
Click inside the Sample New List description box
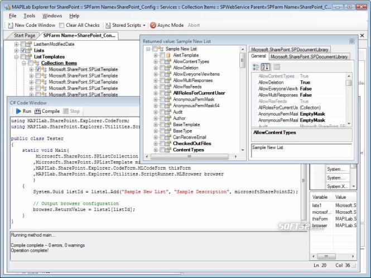tap(301, 151)
